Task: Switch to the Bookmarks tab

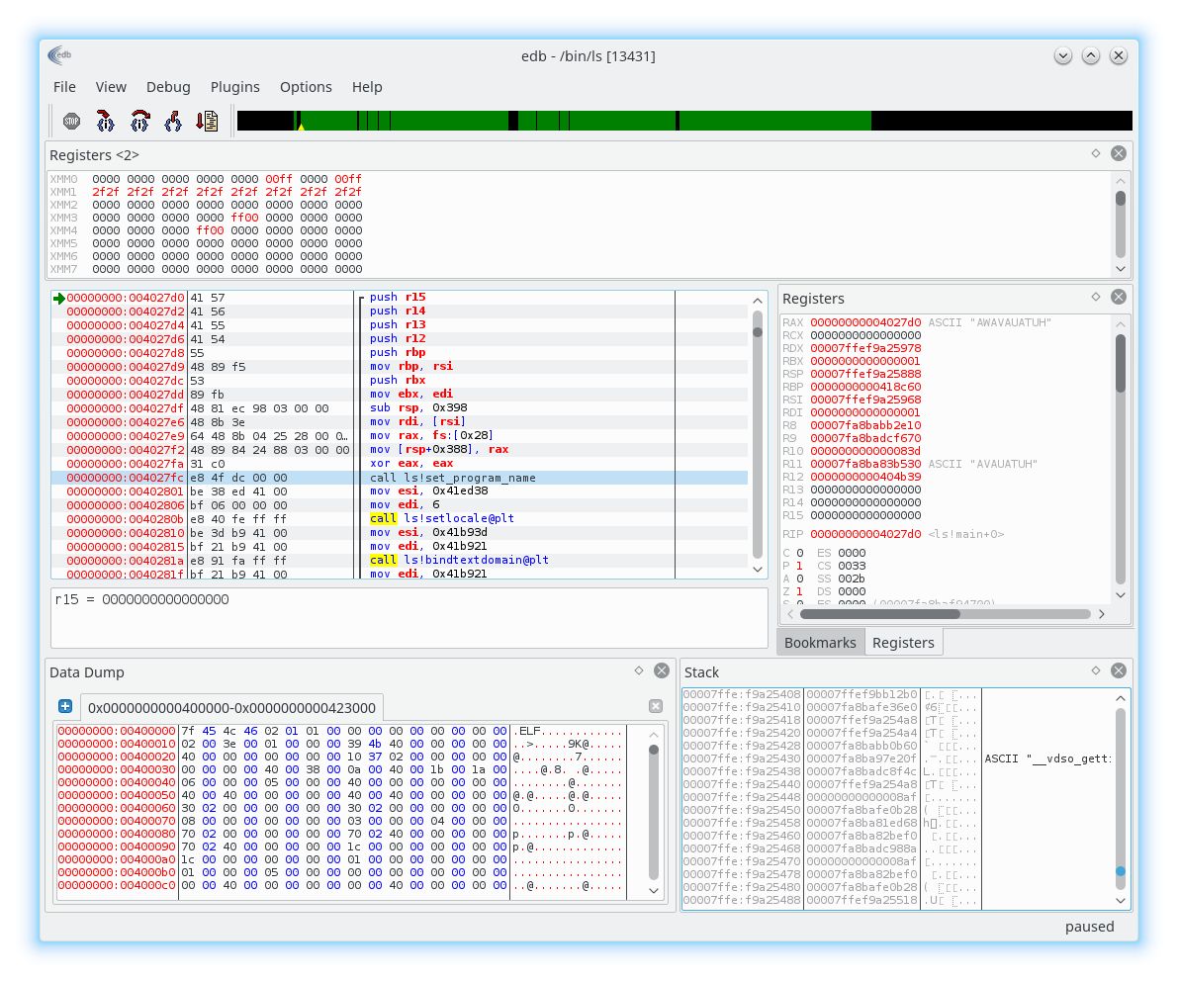Action: [x=820, y=642]
